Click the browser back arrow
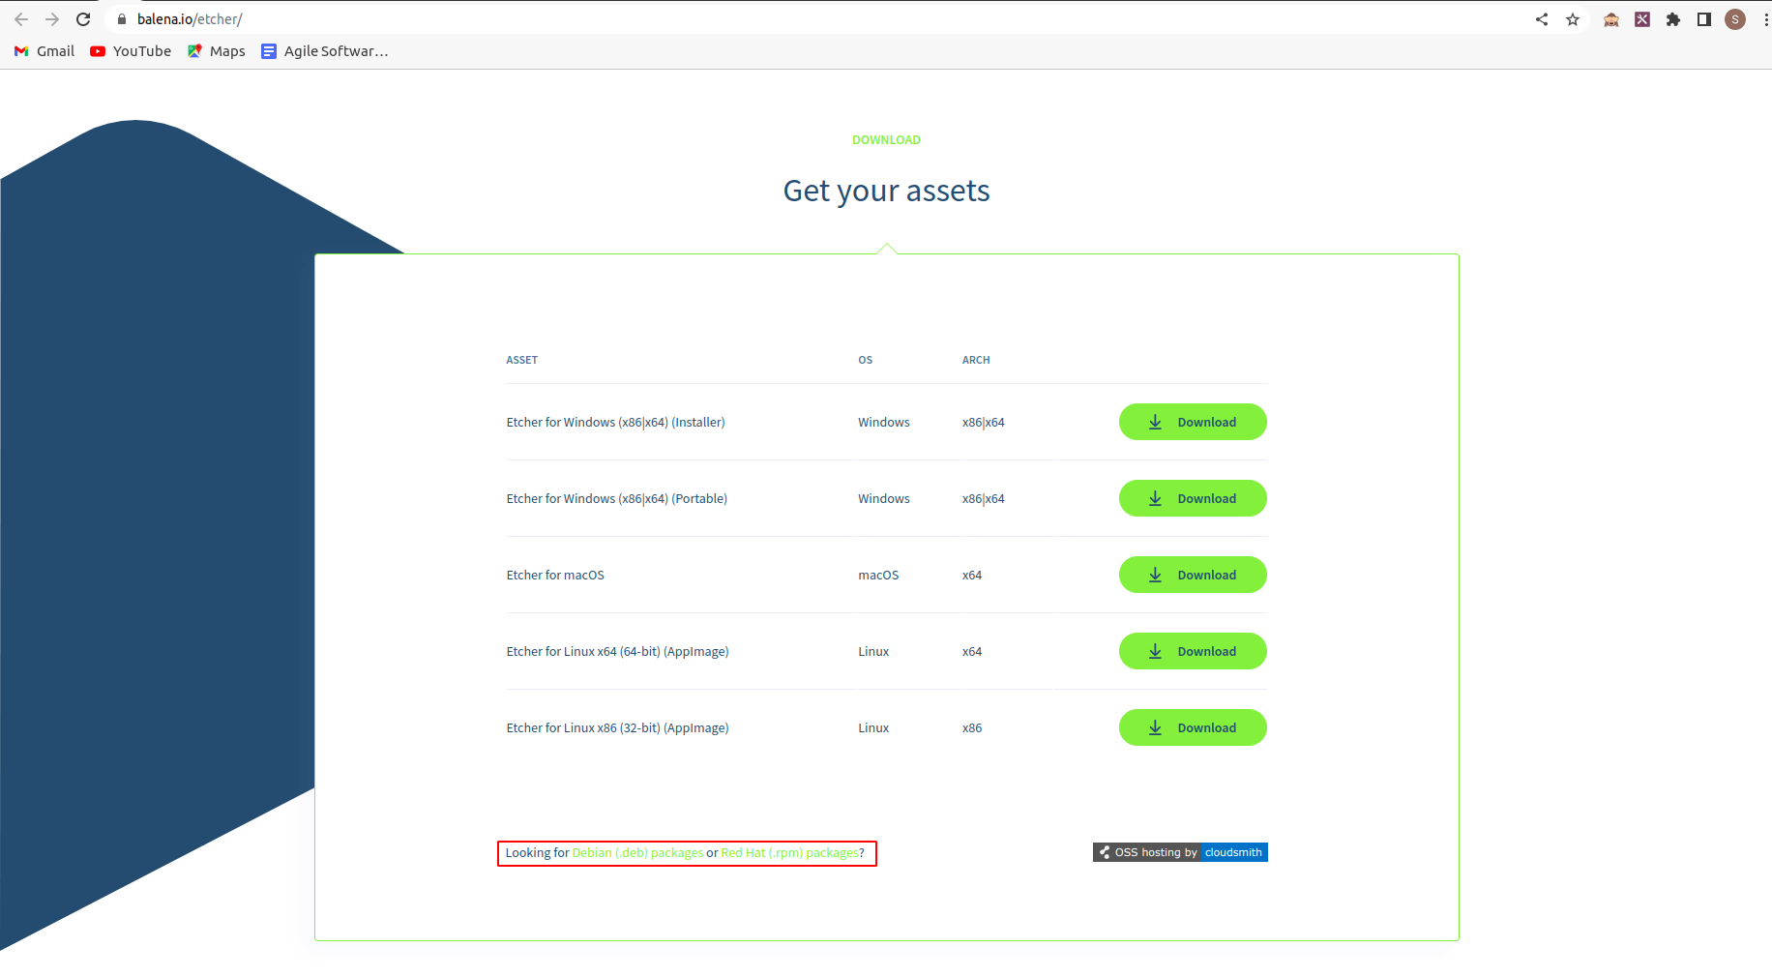This screenshot has height=977, width=1772. 21,19
